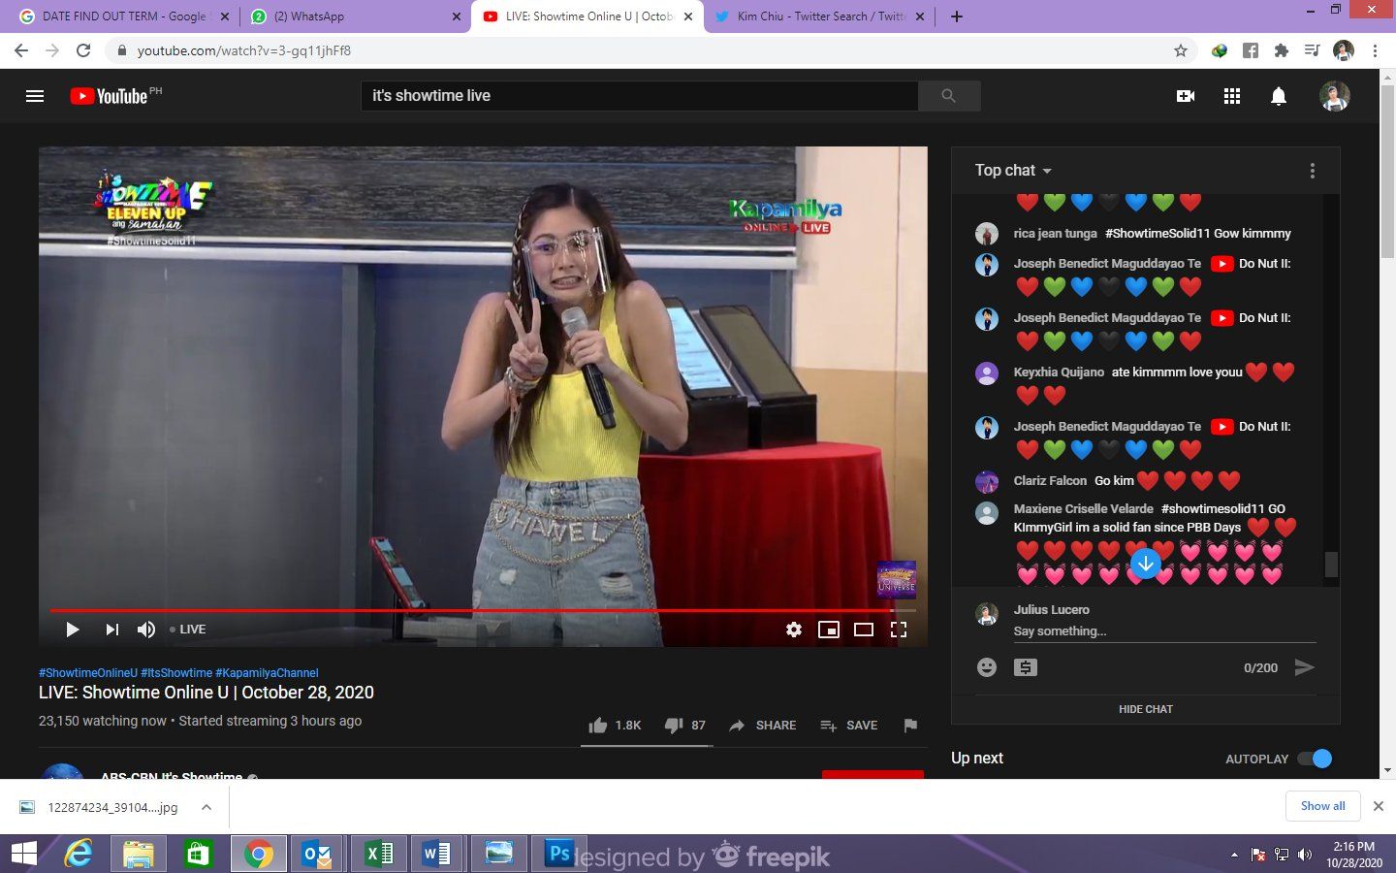Open Windows Start menu
This screenshot has height=873, width=1396.
(x=24, y=854)
